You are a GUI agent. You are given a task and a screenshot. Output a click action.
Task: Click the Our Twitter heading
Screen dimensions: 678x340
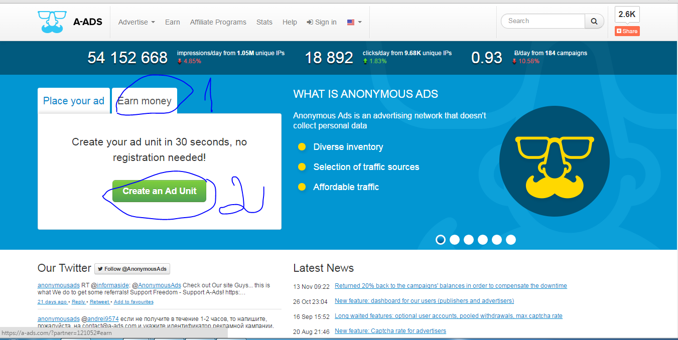pyautogui.click(x=64, y=268)
